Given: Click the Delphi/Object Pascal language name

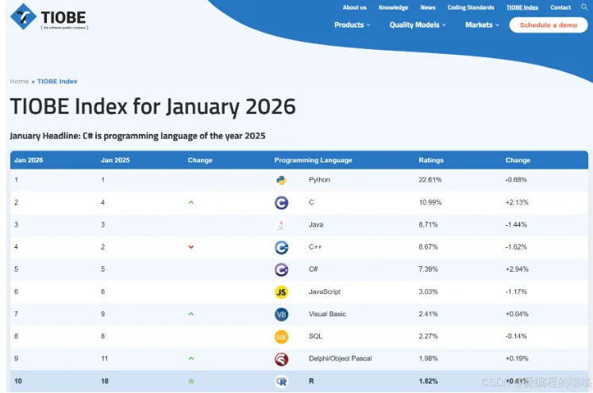Looking at the screenshot, I should (x=340, y=358).
